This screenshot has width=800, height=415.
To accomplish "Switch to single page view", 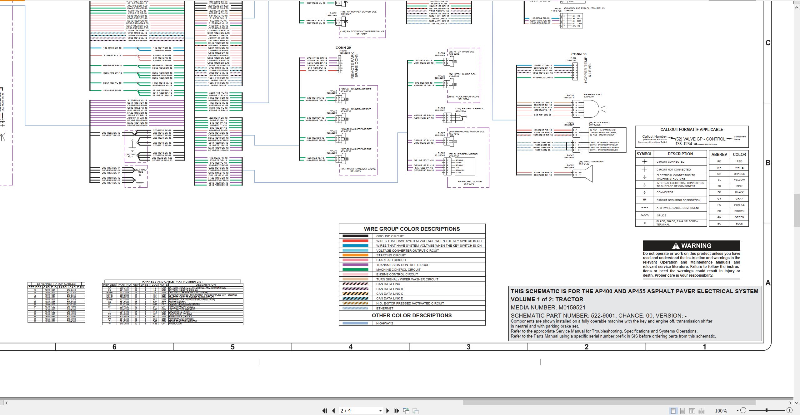I will tap(673, 411).
